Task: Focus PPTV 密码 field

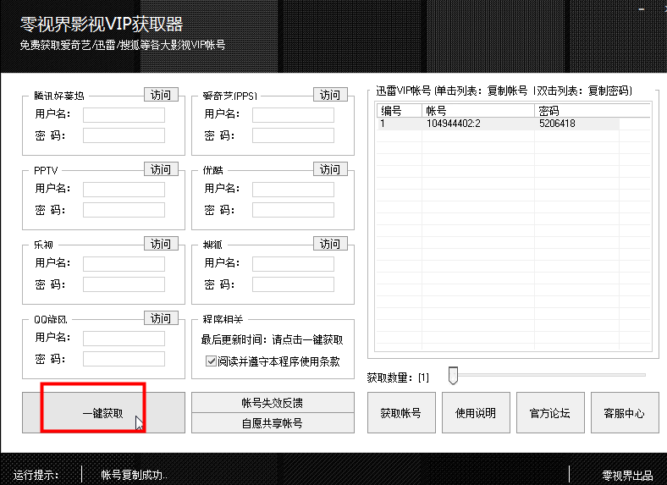Action: (124, 210)
